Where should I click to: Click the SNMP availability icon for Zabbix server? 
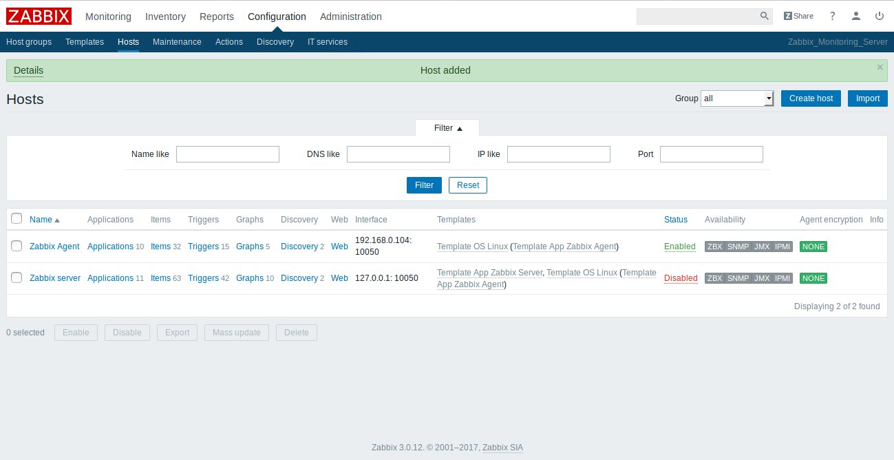[x=736, y=278]
